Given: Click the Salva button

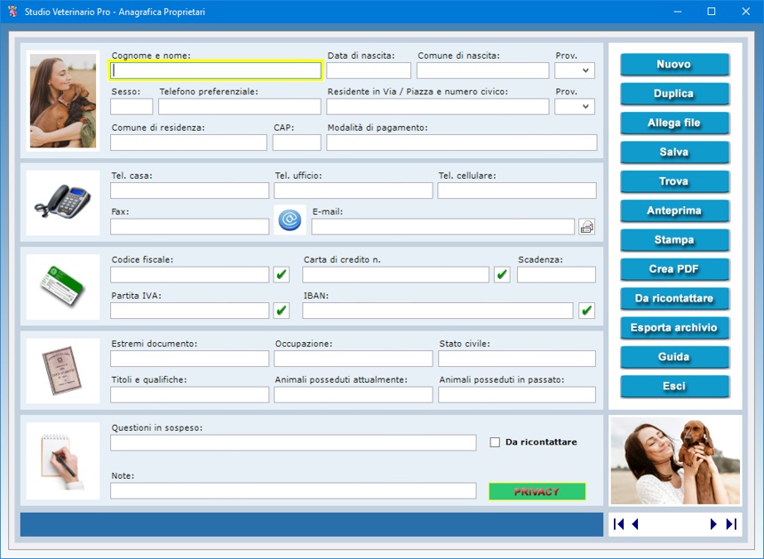Looking at the screenshot, I should coord(674,152).
